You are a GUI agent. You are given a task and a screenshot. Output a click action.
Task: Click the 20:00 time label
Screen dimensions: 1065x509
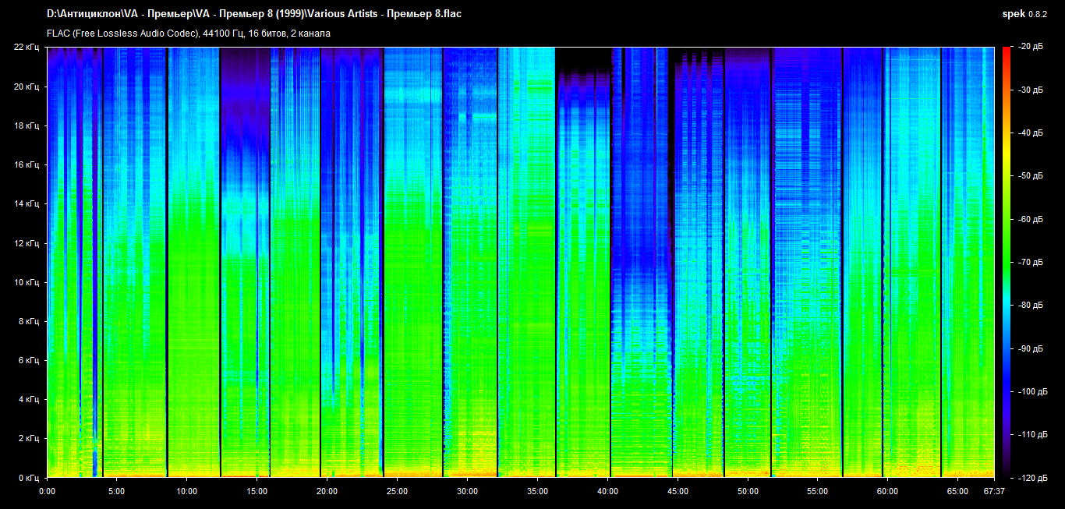point(327,491)
